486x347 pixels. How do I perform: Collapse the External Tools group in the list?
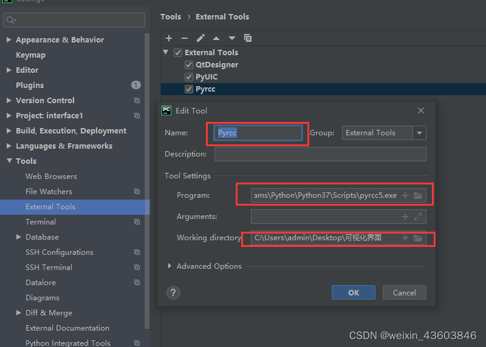click(166, 52)
